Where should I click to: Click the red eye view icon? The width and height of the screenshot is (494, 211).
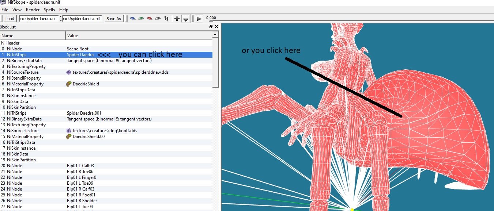tap(150, 18)
